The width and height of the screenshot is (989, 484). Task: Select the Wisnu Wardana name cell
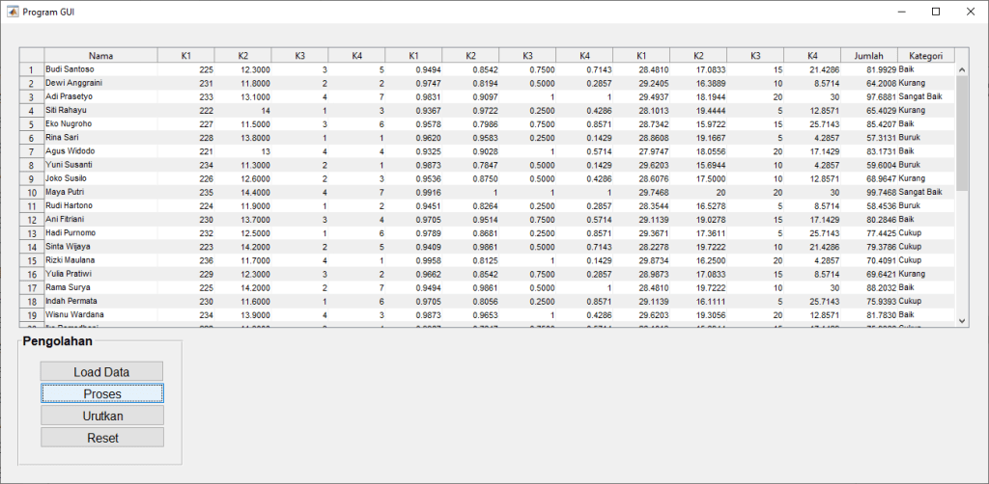coord(99,314)
